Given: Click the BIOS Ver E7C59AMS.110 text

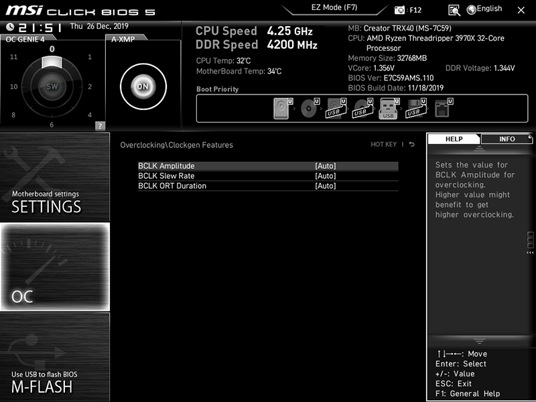Looking at the screenshot, I should [391, 78].
